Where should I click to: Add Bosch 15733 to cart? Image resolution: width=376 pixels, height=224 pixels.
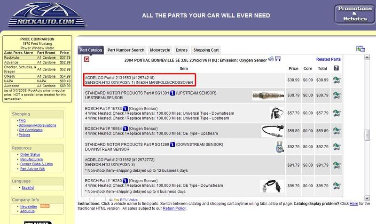pos(337,113)
